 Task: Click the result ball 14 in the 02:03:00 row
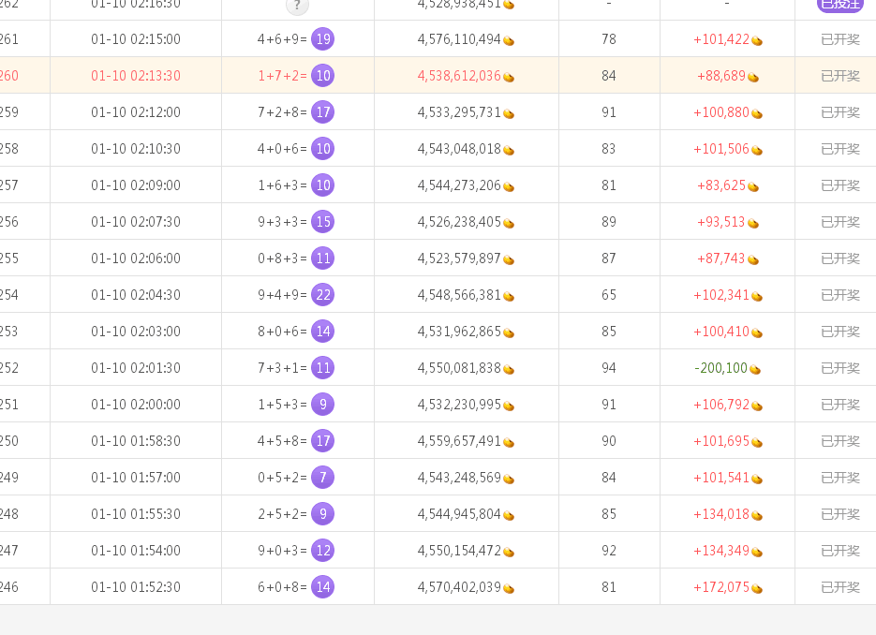323,332
